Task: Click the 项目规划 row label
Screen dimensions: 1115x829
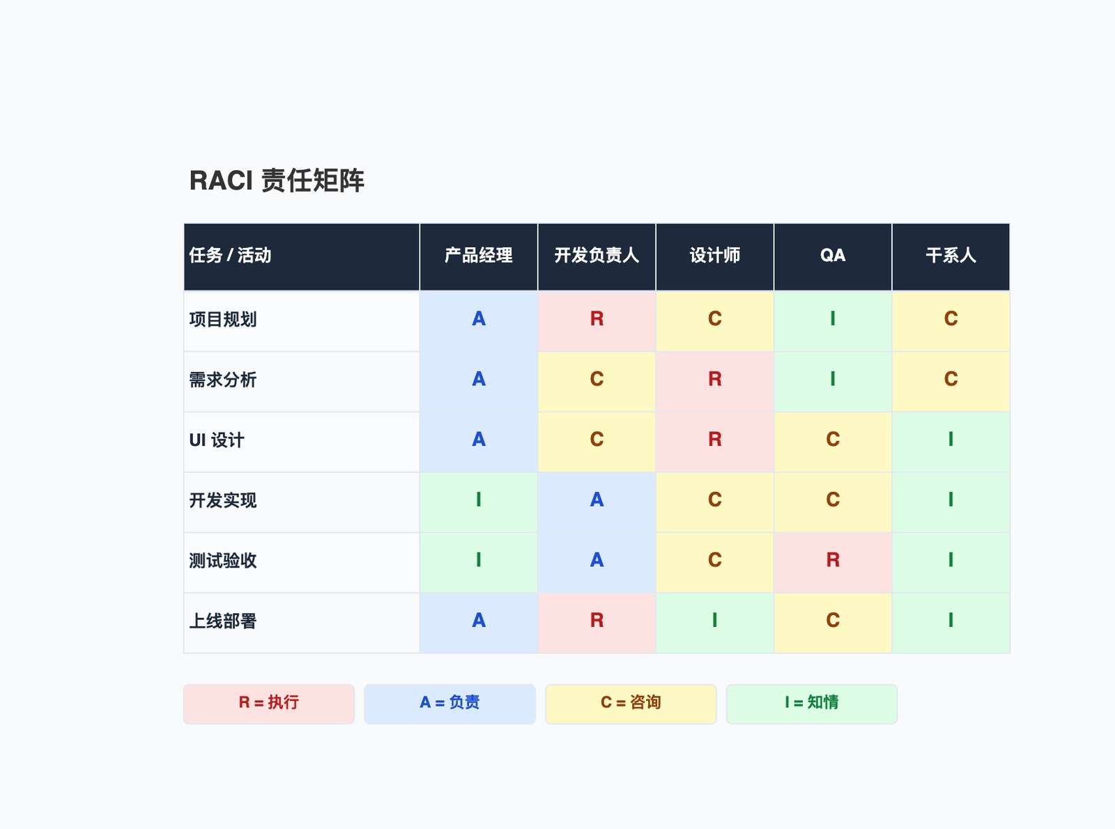Action: pyautogui.click(x=224, y=320)
